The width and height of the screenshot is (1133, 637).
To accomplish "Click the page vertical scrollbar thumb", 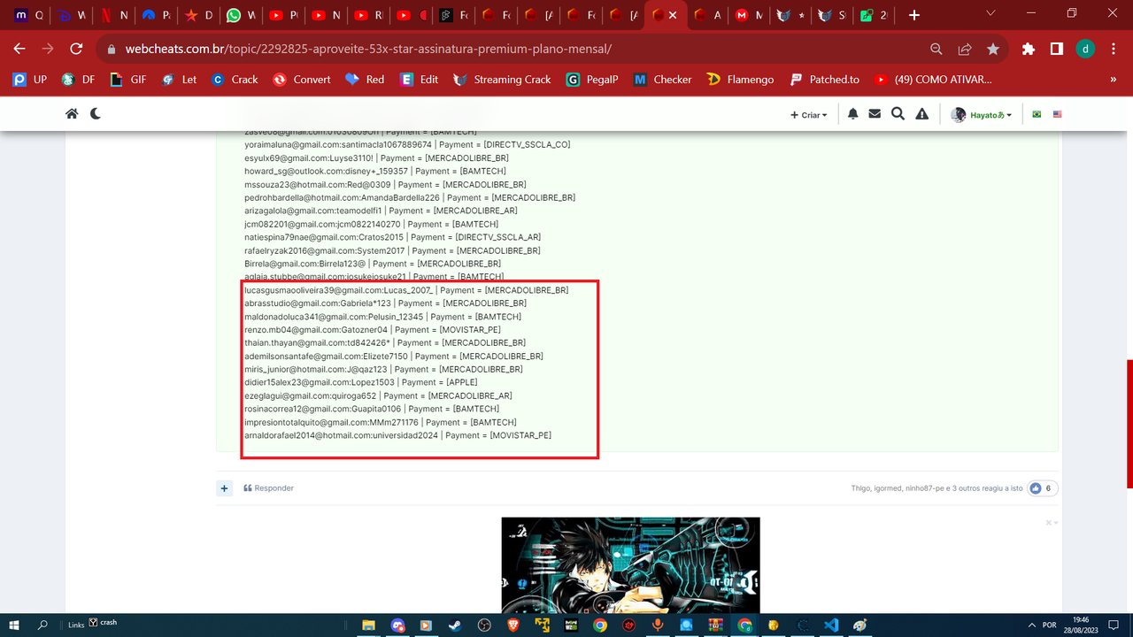I will [1129, 424].
